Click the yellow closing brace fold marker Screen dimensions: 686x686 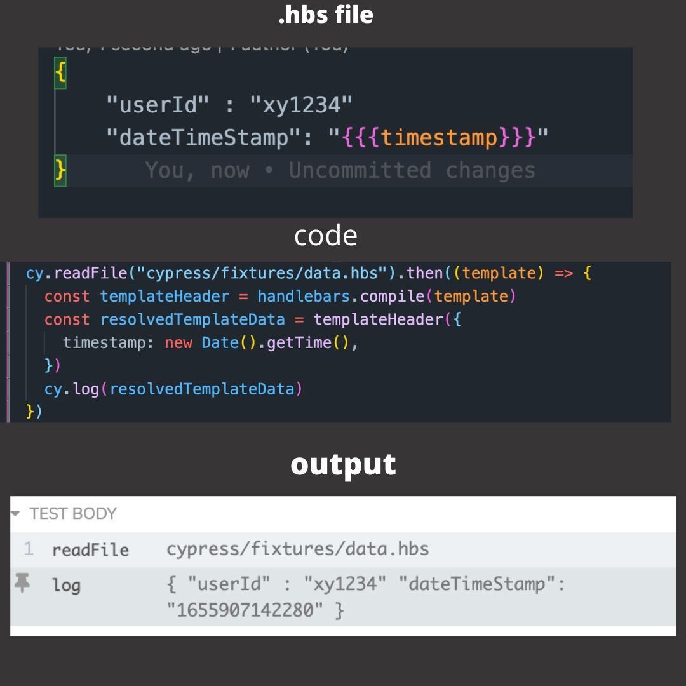tap(60, 170)
